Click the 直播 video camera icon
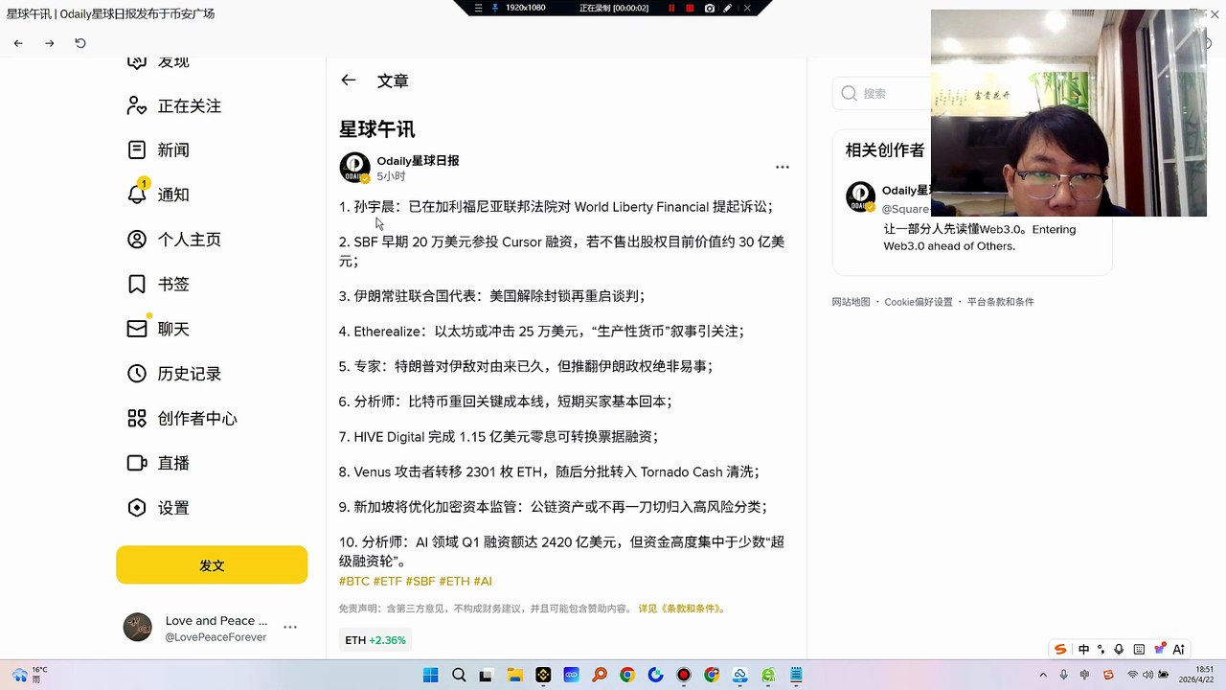The height and width of the screenshot is (690, 1226). [137, 463]
